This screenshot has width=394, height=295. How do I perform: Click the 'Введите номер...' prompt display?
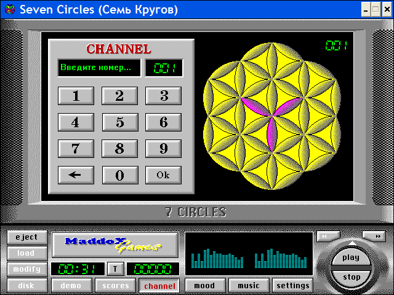point(99,68)
